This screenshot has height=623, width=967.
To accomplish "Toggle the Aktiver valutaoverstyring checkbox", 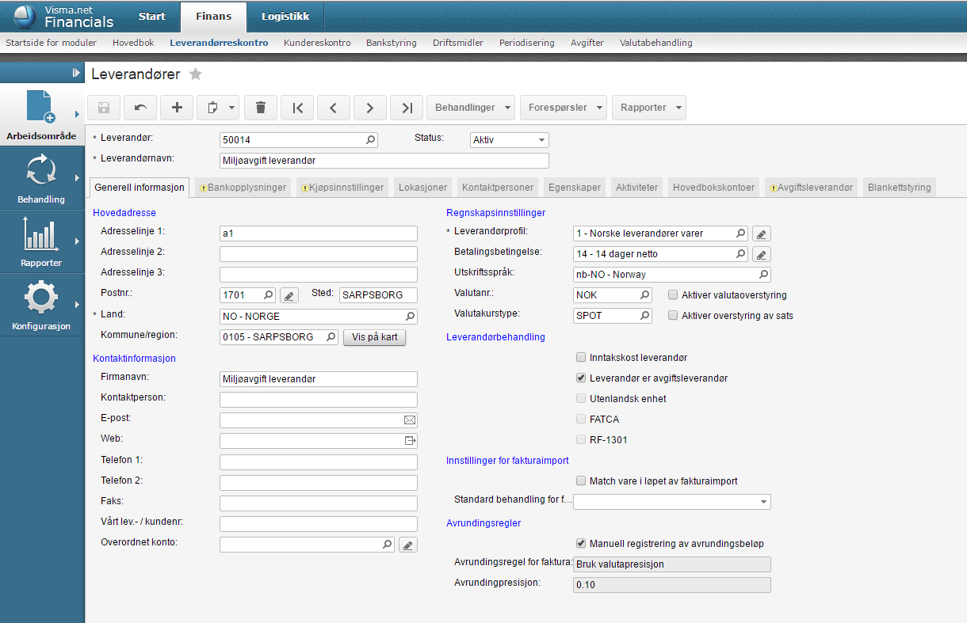I will click(673, 295).
